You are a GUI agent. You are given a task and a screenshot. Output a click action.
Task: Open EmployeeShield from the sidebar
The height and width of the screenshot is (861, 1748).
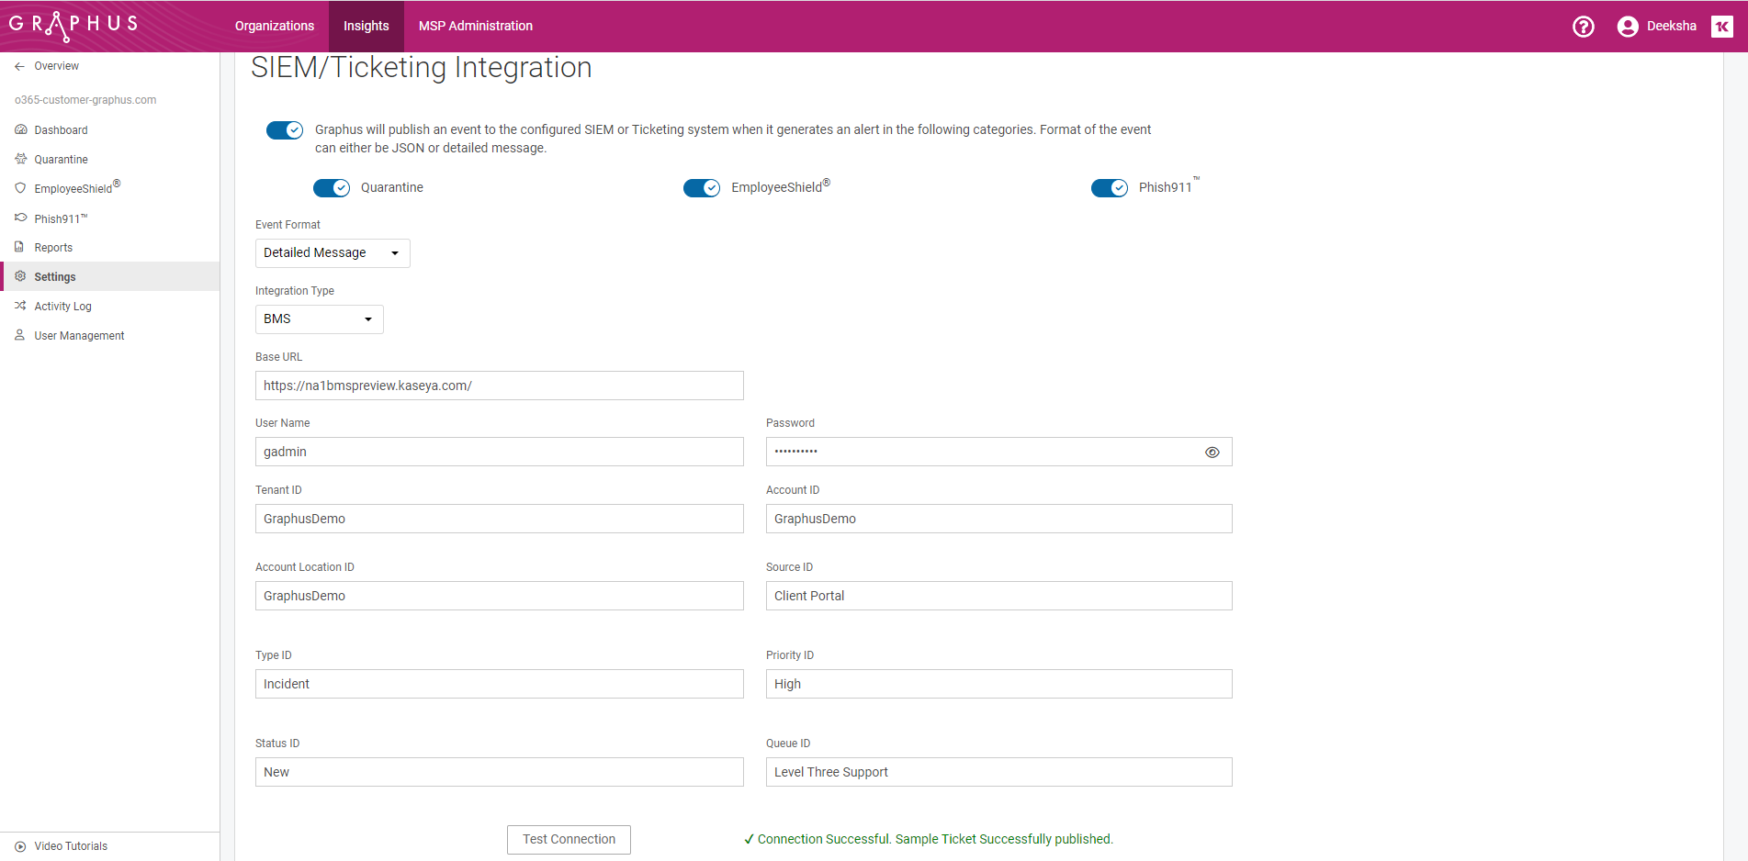click(x=20, y=188)
